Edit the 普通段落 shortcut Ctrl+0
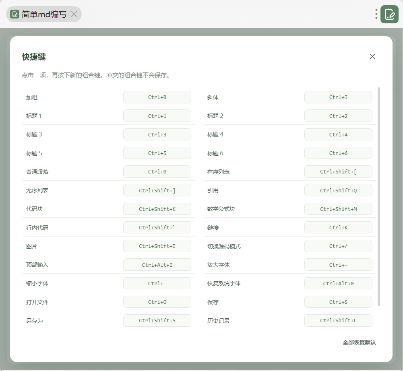 (x=157, y=172)
